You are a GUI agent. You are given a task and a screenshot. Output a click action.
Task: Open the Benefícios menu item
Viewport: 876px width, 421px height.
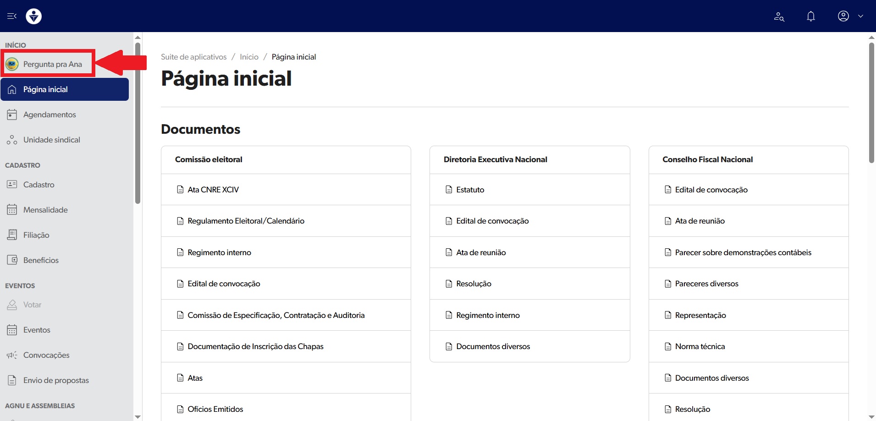click(x=41, y=260)
